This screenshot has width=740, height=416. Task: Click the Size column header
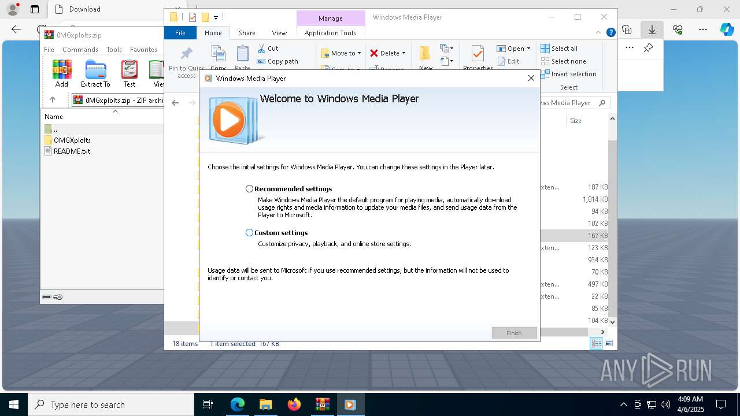576,121
